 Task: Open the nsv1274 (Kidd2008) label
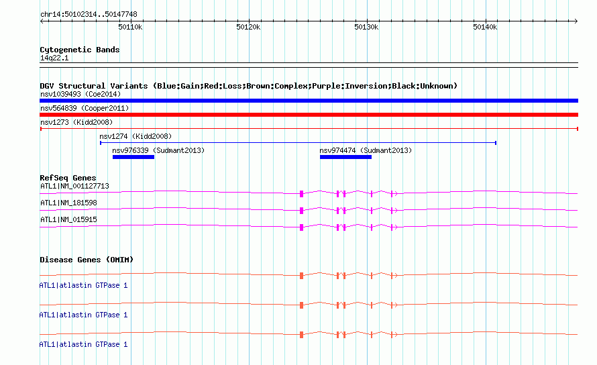tap(135, 136)
